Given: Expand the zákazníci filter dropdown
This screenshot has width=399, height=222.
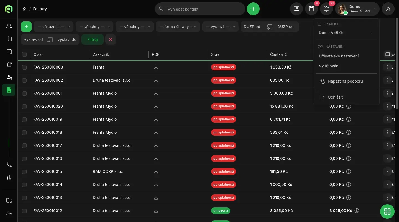Looking at the screenshot, I should point(53,27).
